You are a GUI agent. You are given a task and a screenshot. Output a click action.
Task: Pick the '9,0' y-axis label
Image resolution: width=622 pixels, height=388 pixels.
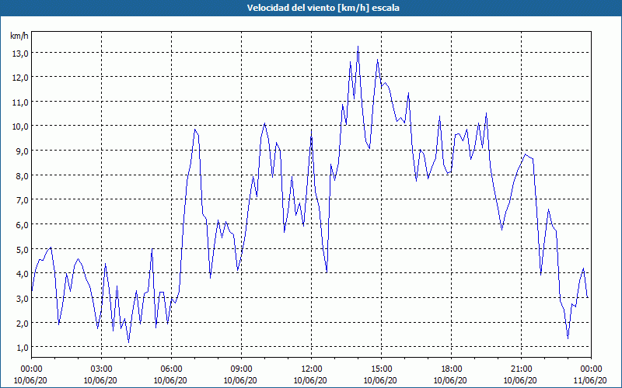click(x=23, y=151)
